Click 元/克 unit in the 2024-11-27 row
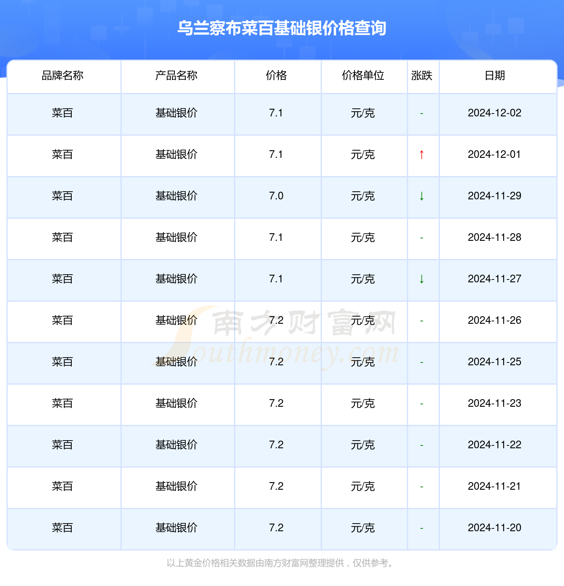Viewport: 564px width, 586px height. (363, 279)
